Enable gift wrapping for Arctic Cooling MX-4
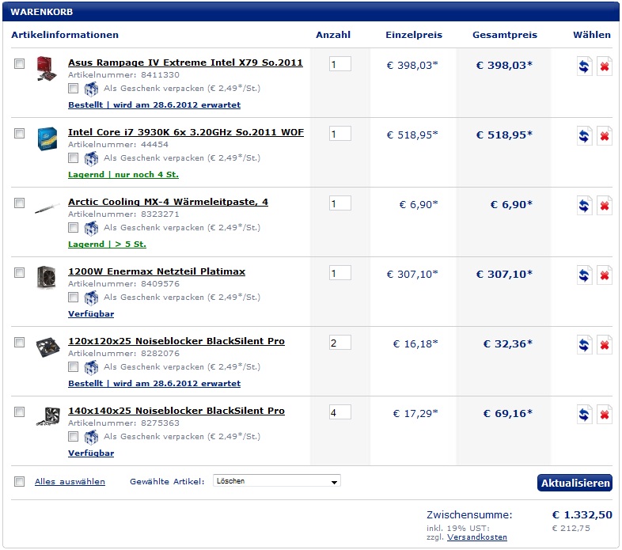This screenshot has height=550, width=622. click(x=73, y=227)
